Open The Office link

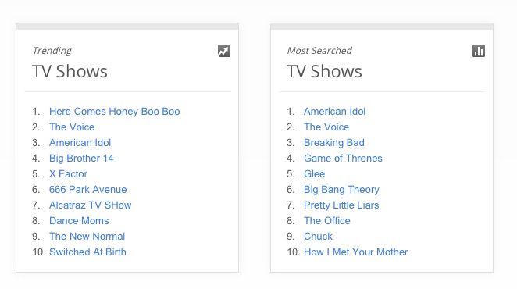coord(327,221)
